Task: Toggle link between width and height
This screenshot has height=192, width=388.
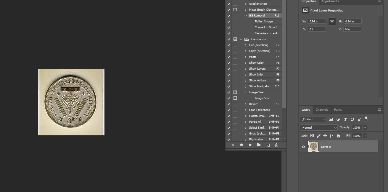Action: tap(332, 21)
